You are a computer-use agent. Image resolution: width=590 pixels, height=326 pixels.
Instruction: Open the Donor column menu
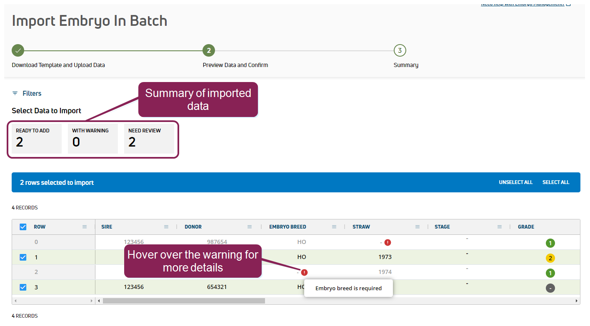250,227
